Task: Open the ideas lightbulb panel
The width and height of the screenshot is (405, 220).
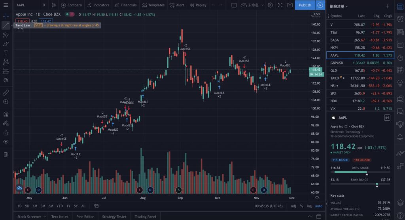Action: (400, 83)
